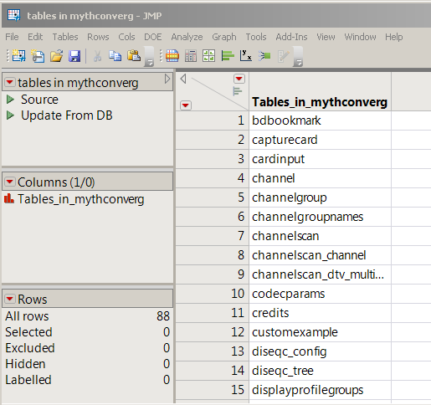Open the red triangle menu for tables in mythconverg
431x405 pixels.
[10, 82]
